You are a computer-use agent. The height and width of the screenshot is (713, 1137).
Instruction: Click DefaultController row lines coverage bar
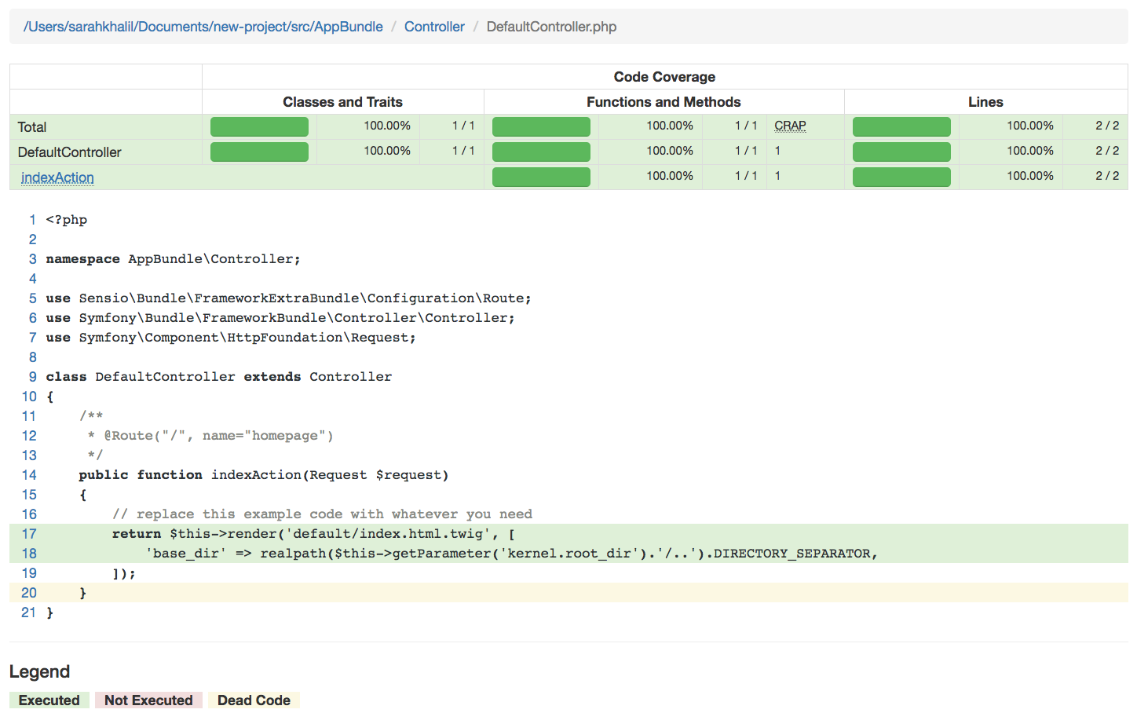901,152
